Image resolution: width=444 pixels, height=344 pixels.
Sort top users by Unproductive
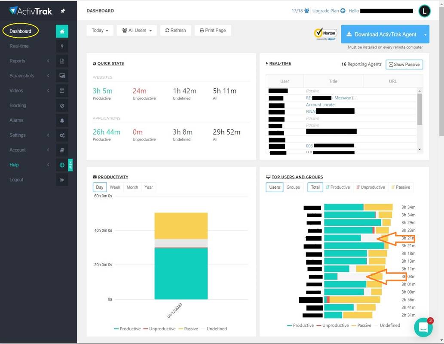(x=371, y=187)
